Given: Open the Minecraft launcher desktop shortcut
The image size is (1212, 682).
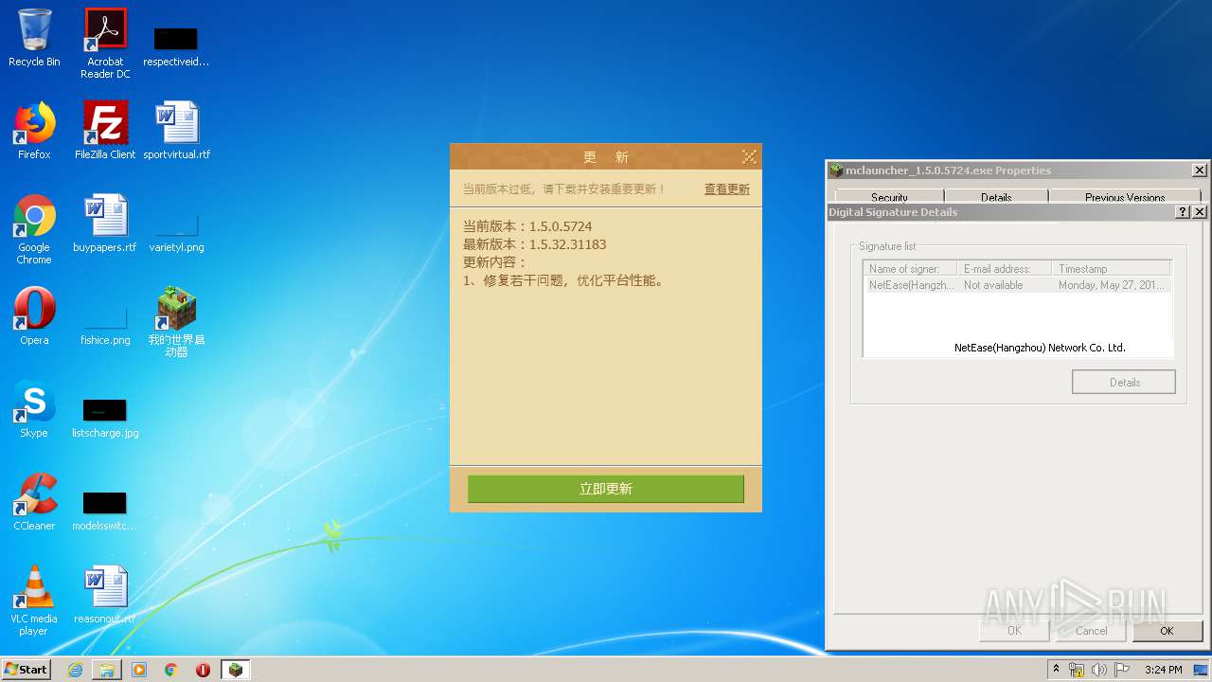Looking at the screenshot, I should (x=176, y=322).
